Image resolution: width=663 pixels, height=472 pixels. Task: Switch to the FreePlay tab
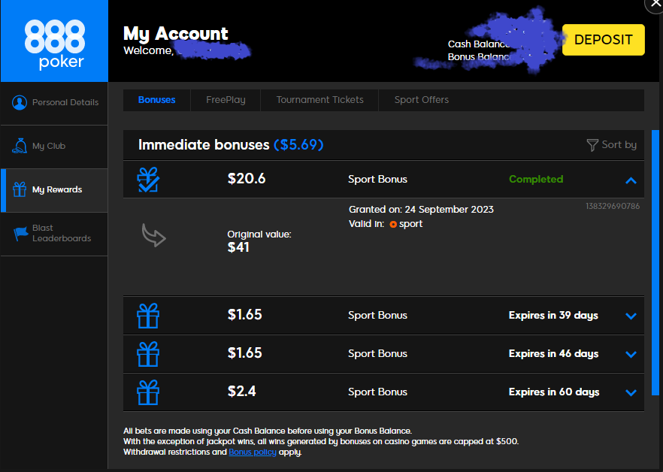(226, 100)
